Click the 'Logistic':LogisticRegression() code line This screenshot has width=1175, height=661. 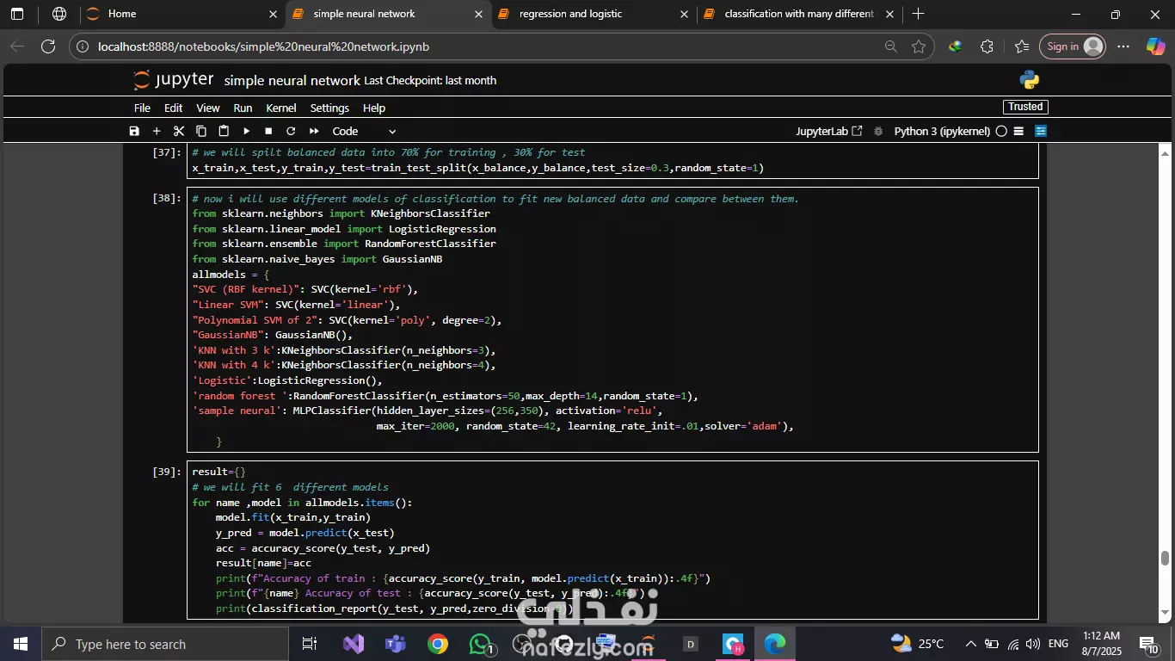(x=287, y=380)
